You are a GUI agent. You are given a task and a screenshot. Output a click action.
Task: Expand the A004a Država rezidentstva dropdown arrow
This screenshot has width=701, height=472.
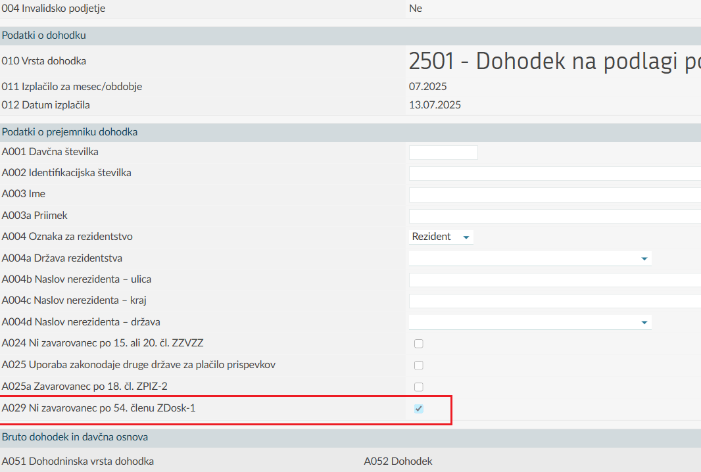644,259
